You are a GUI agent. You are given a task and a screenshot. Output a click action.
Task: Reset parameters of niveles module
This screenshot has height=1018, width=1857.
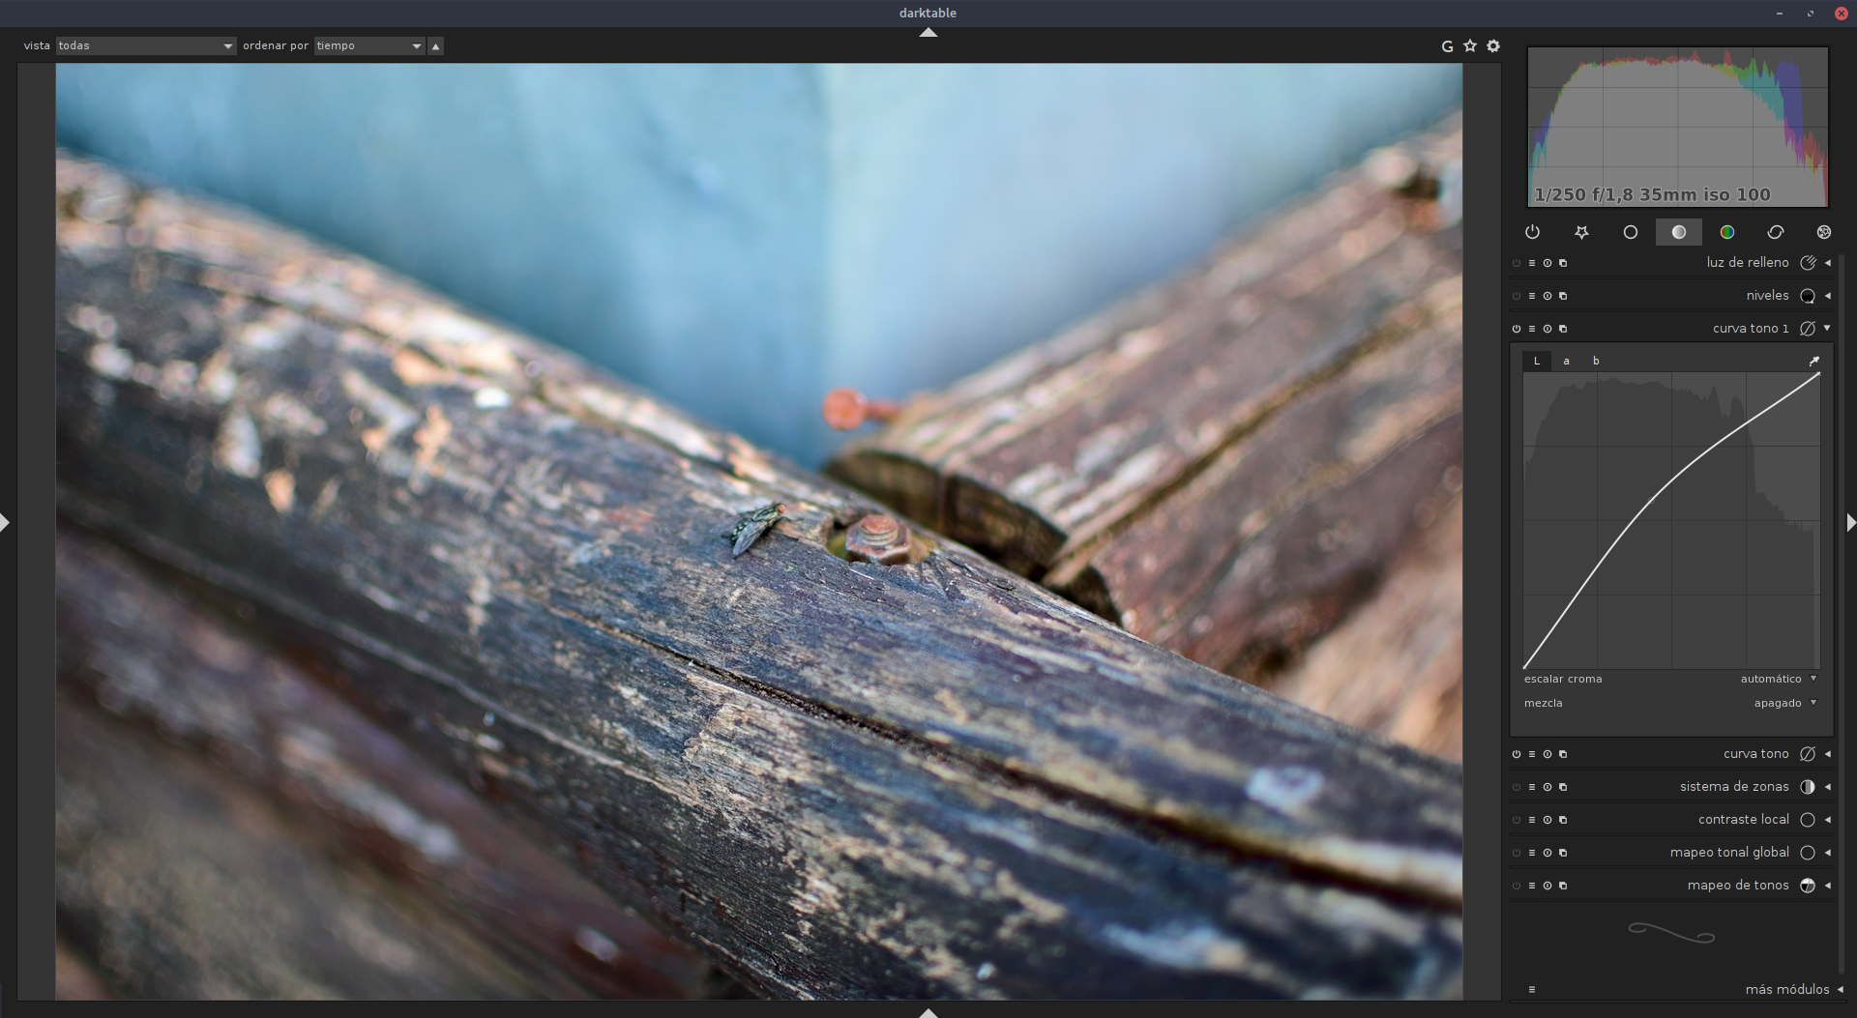pos(1547,296)
